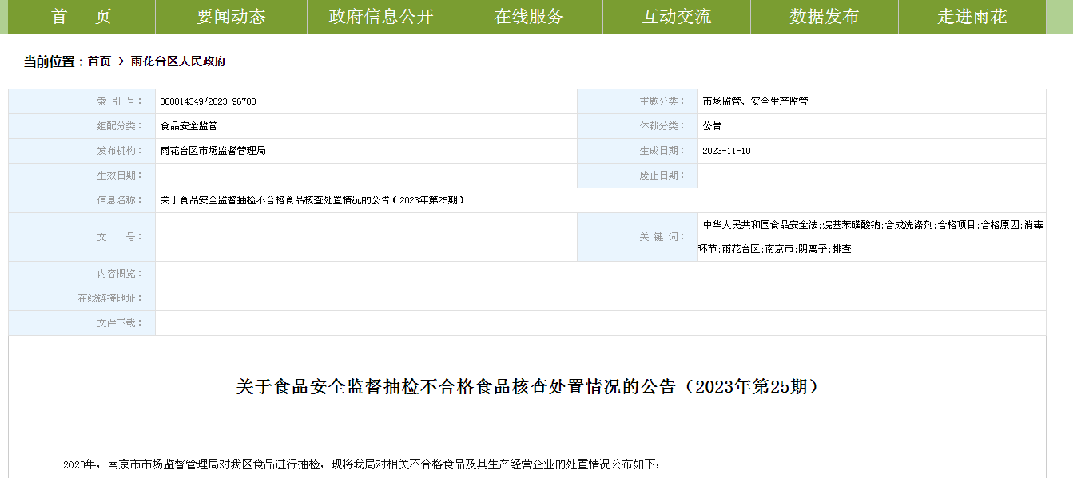Click the 公告 genre value
The image size is (1073, 478).
(x=712, y=126)
